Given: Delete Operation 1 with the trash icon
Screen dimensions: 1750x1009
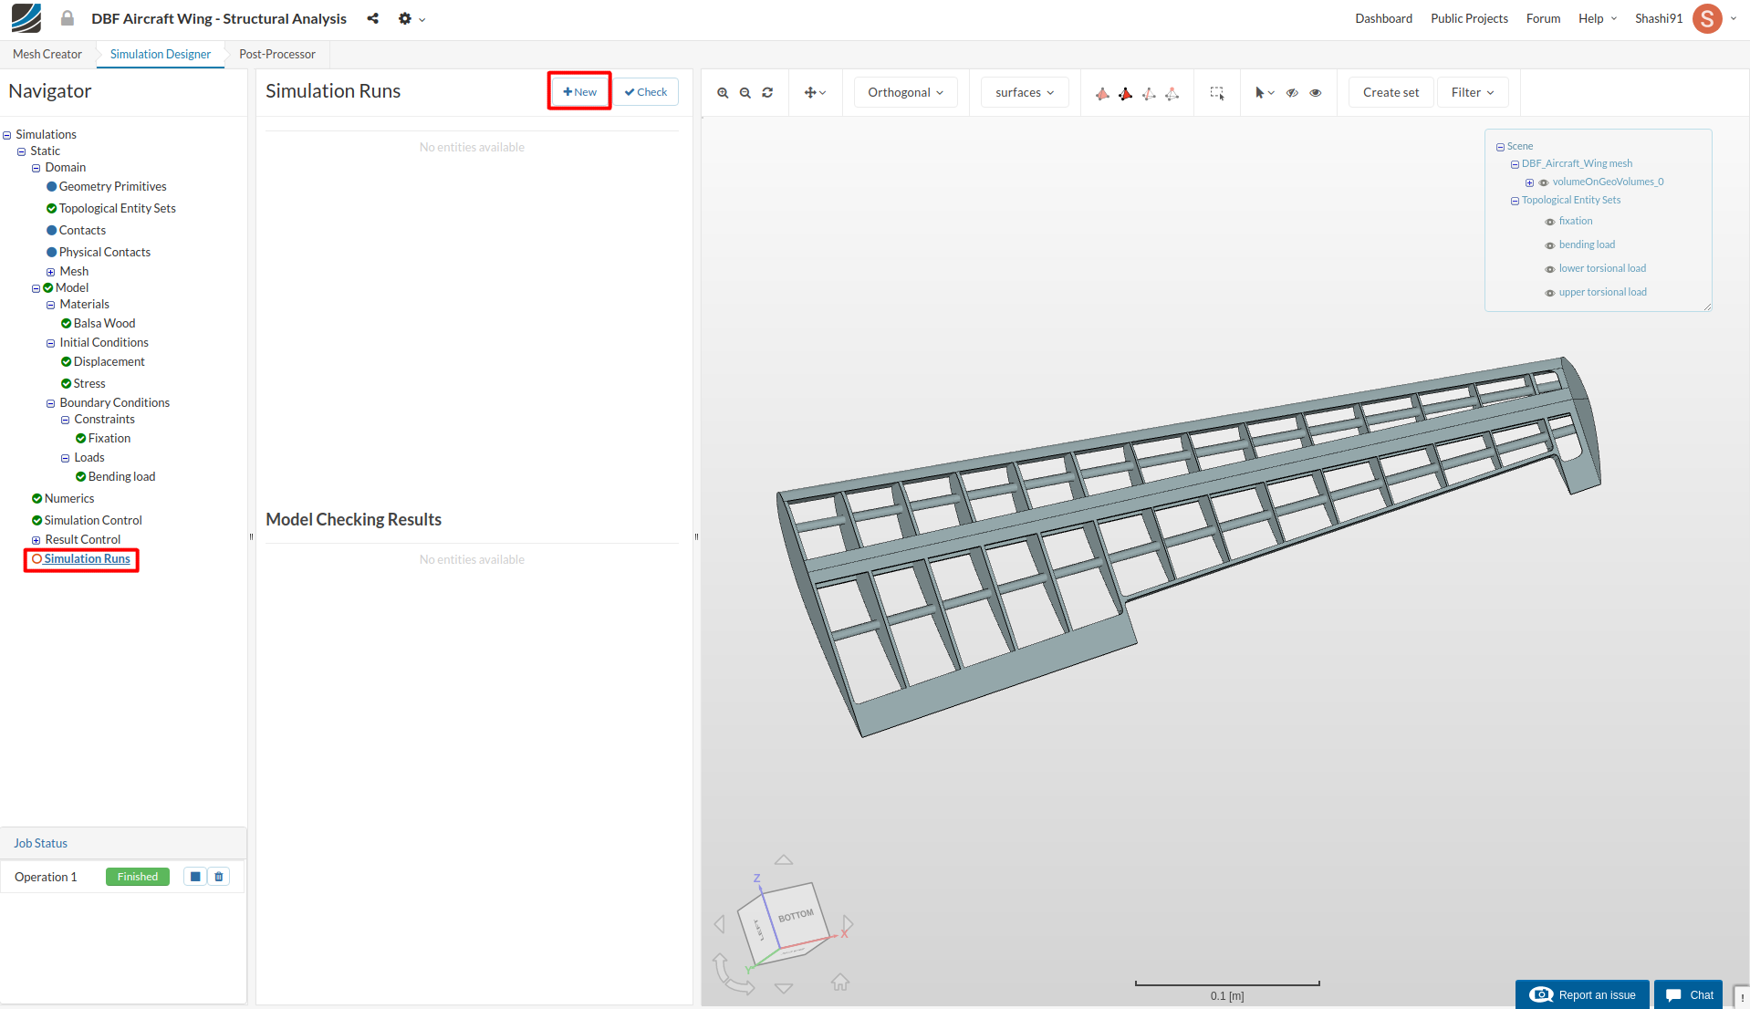Looking at the screenshot, I should point(219,877).
